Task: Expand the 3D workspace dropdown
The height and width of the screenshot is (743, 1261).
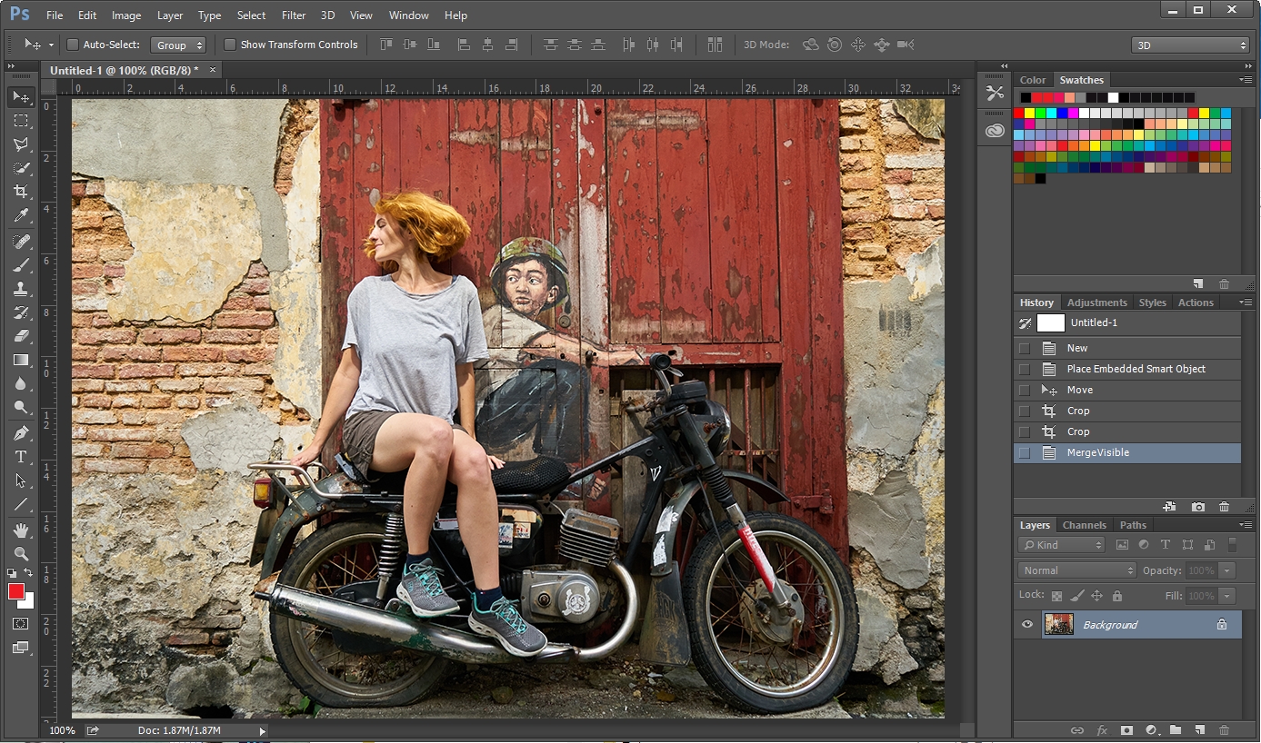Action: pyautogui.click(x=1191, y=45)
